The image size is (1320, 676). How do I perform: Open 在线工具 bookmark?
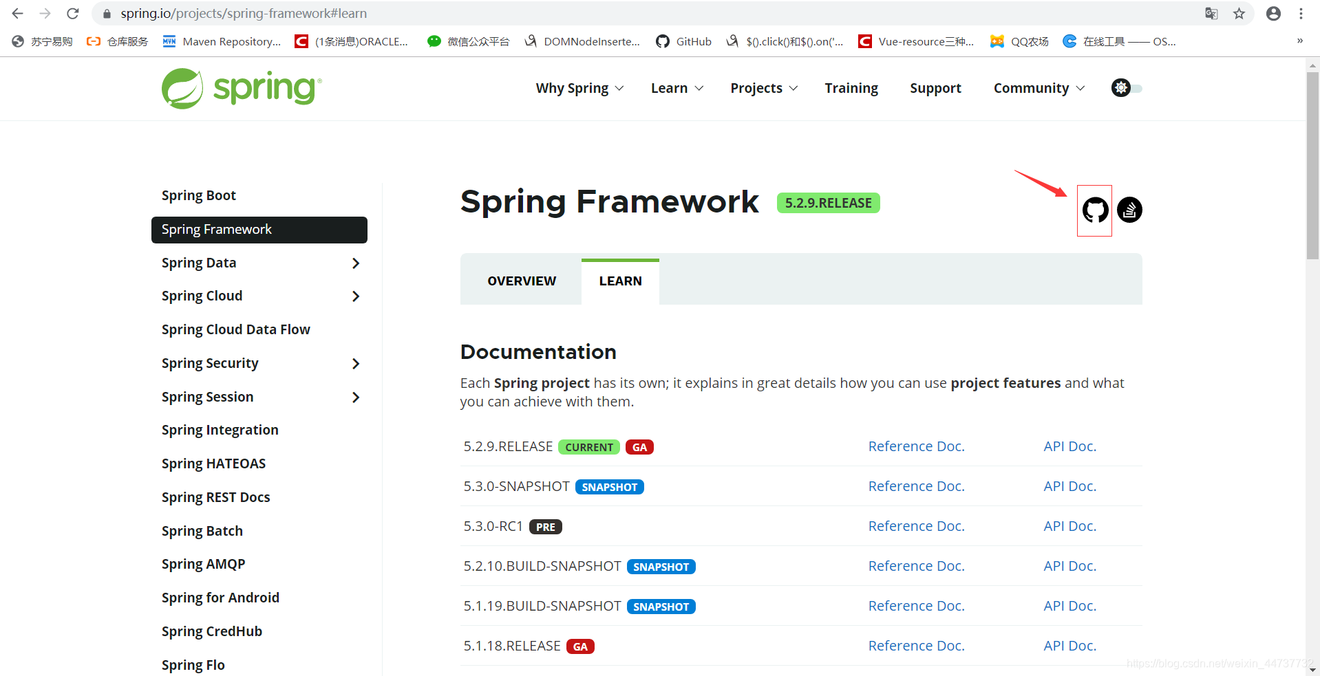click(x=1119, y=41)
